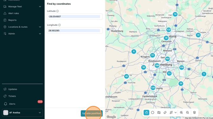
Task: Click the Vanderbijlpark label on map
Action: (150, 96)
